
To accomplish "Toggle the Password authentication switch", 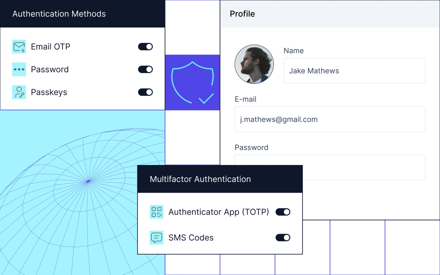I will [146, 69].
